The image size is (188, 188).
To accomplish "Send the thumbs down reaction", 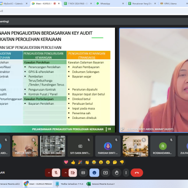I will (x=122, y=162).
